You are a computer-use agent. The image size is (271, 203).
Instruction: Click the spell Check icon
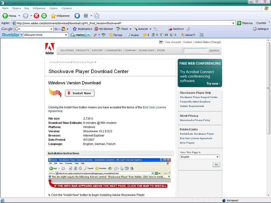point(122,29)
